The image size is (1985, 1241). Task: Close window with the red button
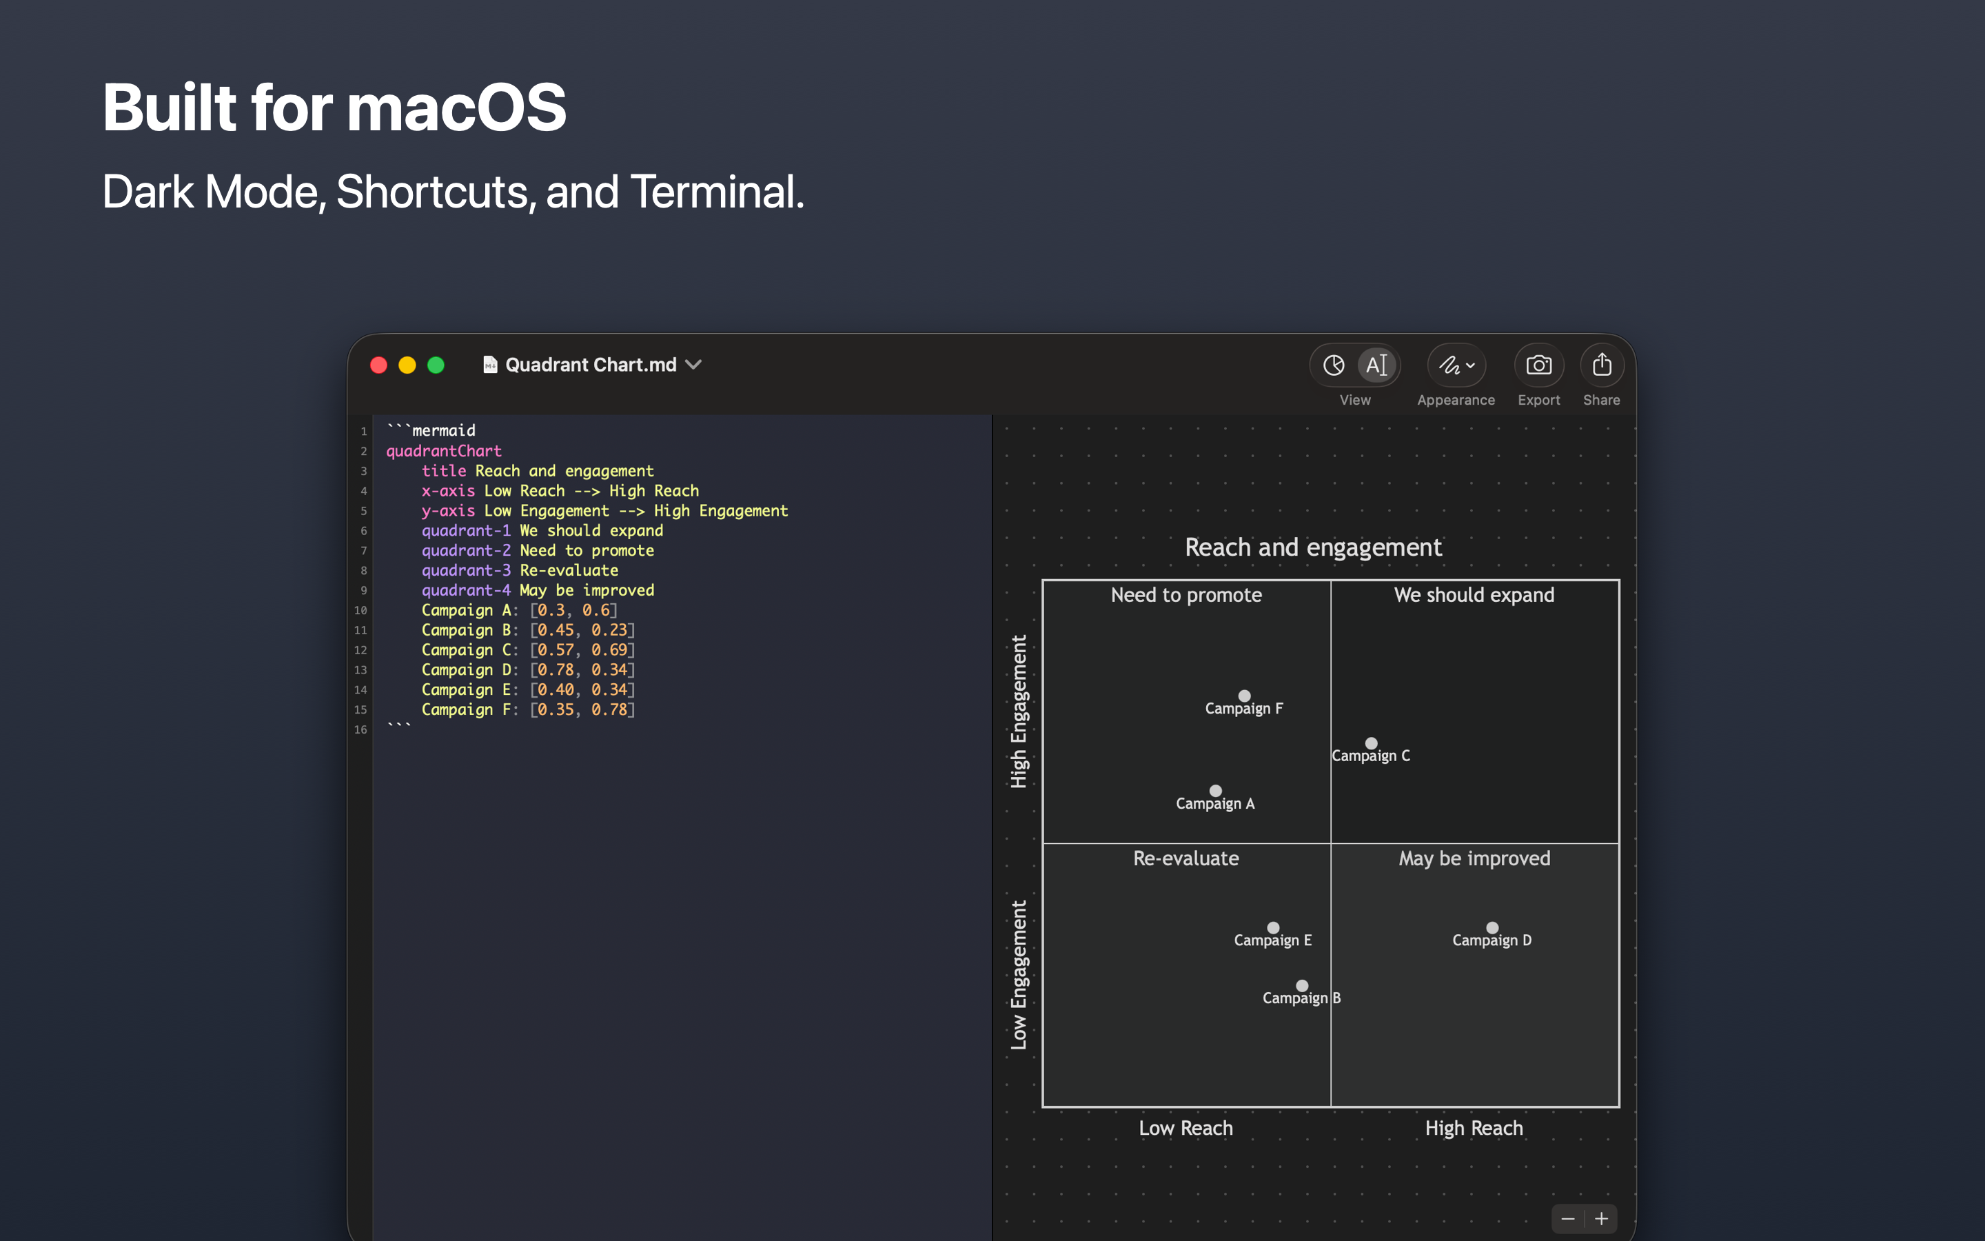(x=379, y=365)
